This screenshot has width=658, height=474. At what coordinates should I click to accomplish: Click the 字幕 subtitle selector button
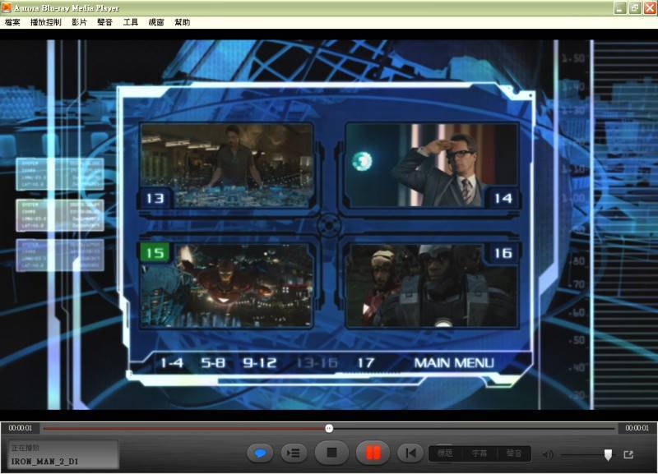click(480, 453)
